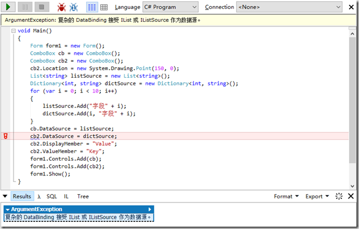Click the 'ComboBox cb2 = new ComboBox();' line
Viewport: 359px width, 229px height.
point(77,61)
